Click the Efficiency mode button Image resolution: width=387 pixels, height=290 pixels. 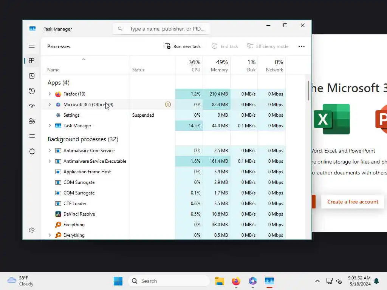(x=268, y=46)
